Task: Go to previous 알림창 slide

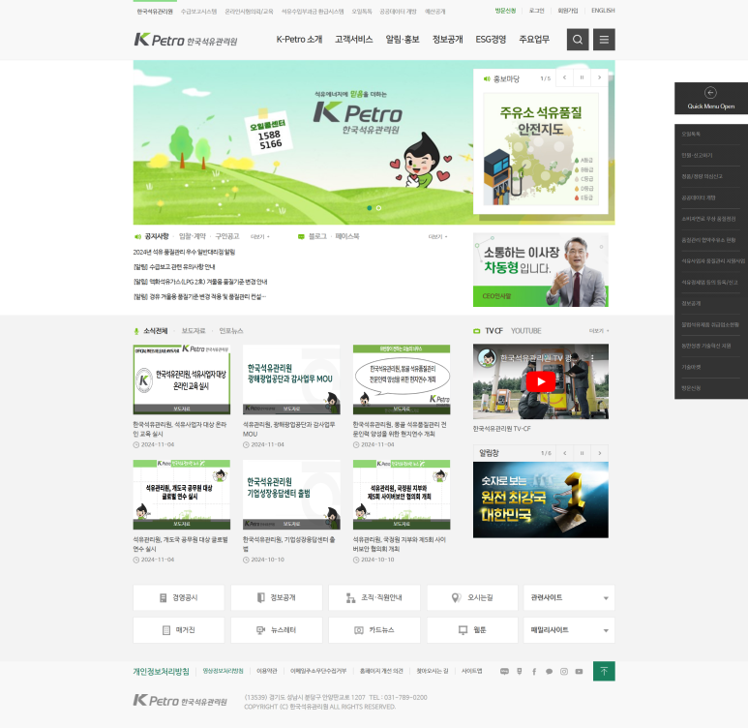Action: [x=565, y=453]
